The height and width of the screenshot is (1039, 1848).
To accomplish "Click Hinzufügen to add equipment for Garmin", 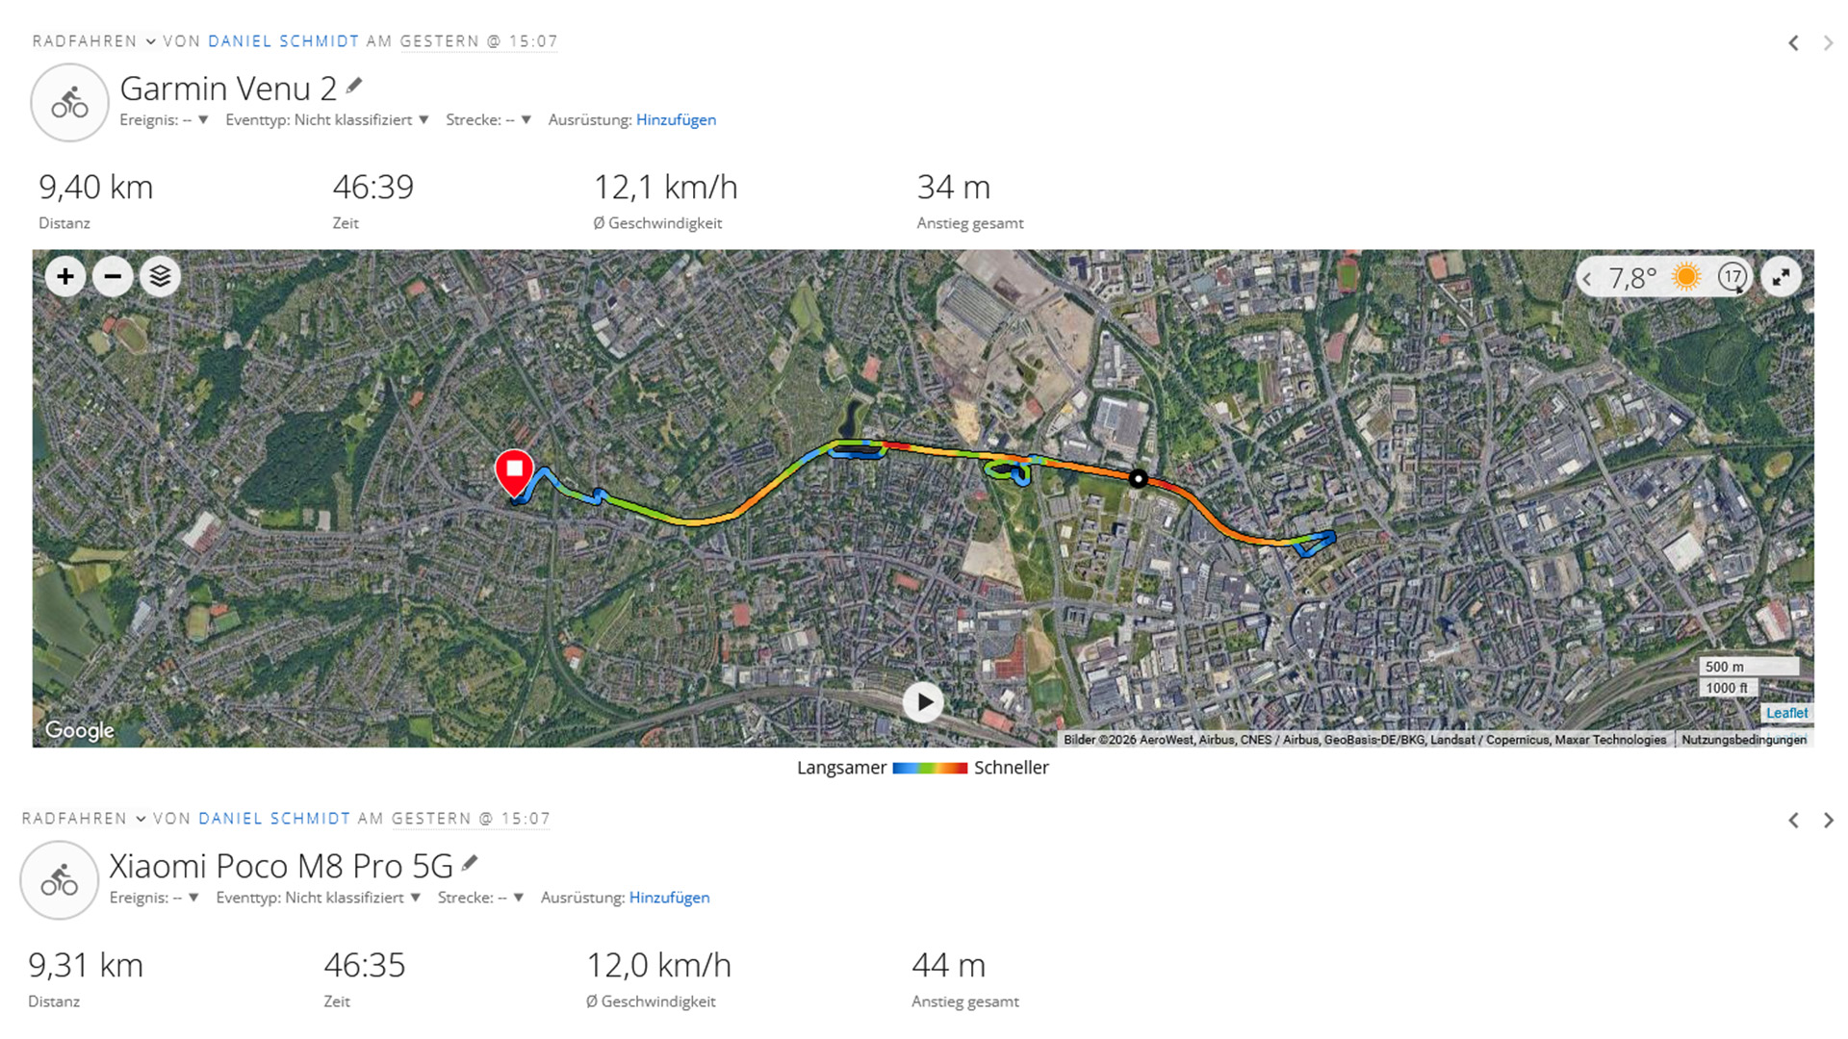I will pyautogui.click(x=676, y=120).
